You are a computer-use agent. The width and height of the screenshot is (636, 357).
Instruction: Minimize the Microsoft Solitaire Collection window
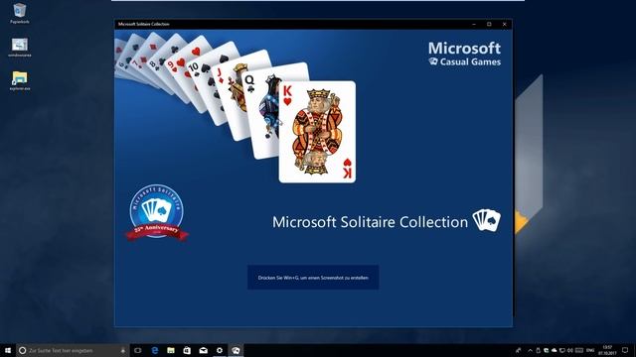tap(474, 24)
